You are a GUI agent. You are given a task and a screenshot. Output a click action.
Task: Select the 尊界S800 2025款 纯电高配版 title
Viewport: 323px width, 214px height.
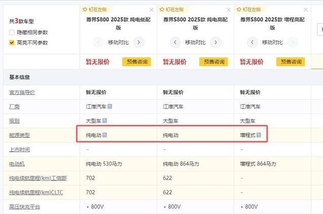coord(196,23)
